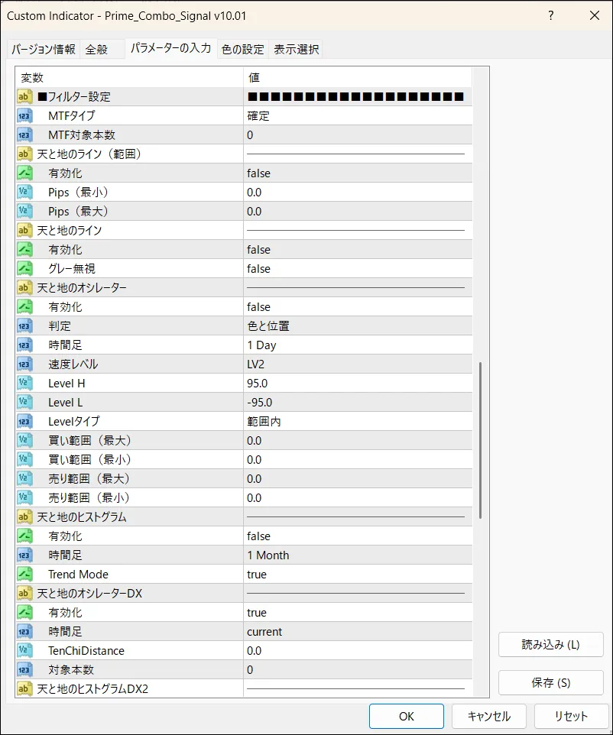
Task: Open the Levelタイプ value 範囲内 dropdown
Action: pos(356,422)
